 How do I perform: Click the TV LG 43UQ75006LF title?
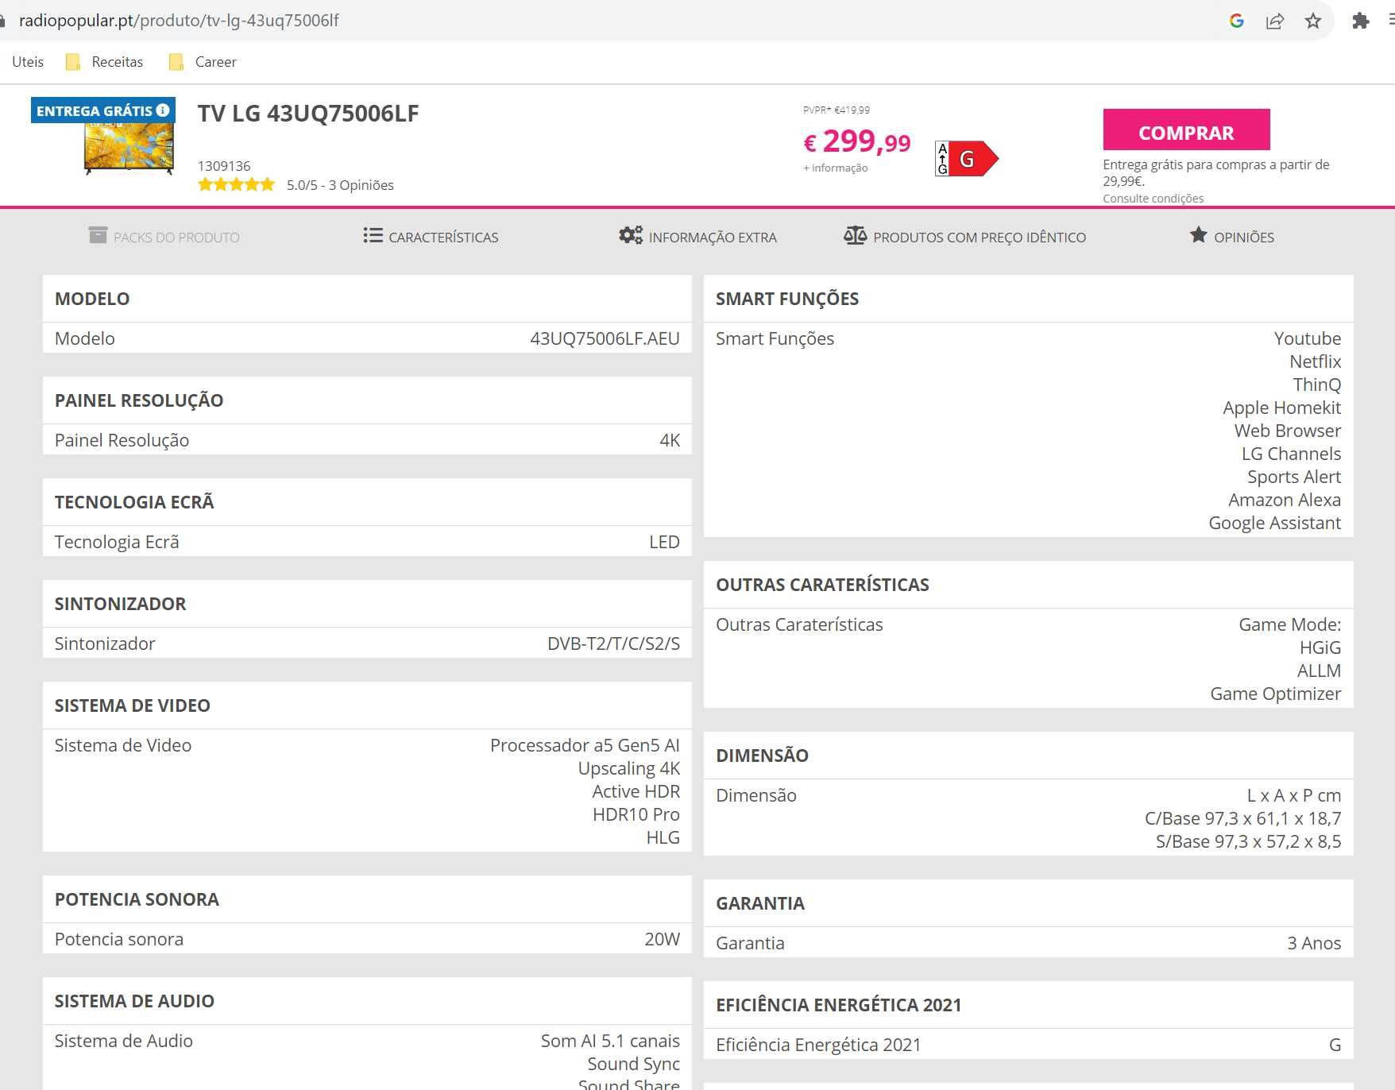point(308,114)
